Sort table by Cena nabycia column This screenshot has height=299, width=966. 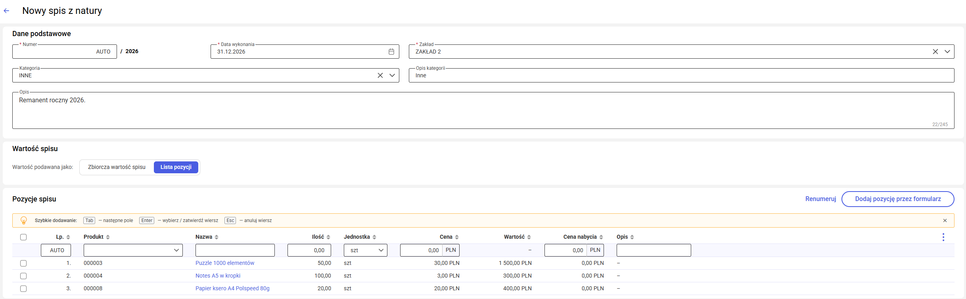point(601,237)
